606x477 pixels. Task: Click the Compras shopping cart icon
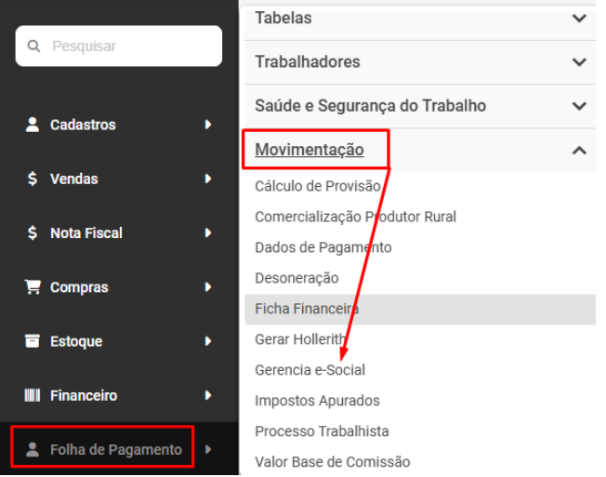(32, 287)
